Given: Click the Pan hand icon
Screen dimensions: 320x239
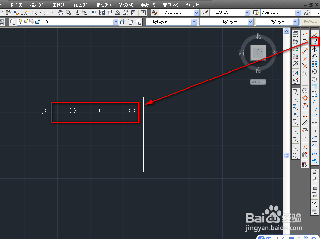Looking at the screenshot, I should 61,13.
